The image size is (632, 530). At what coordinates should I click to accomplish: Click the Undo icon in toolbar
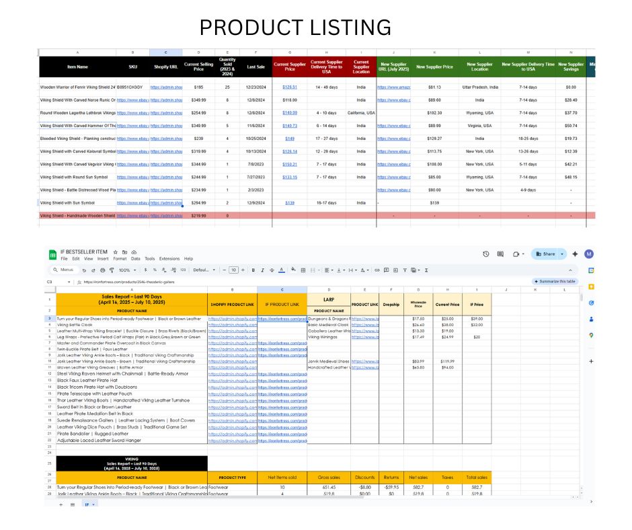point(83,270)
